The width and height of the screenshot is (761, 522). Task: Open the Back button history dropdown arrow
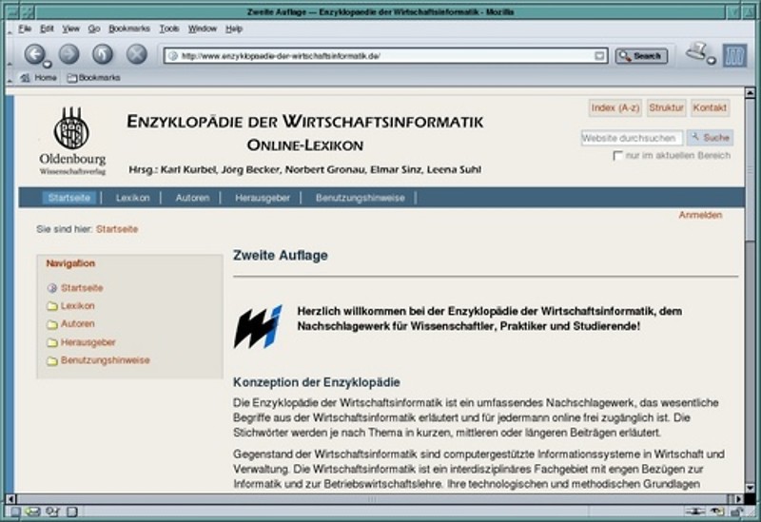(x=47, y=64)
